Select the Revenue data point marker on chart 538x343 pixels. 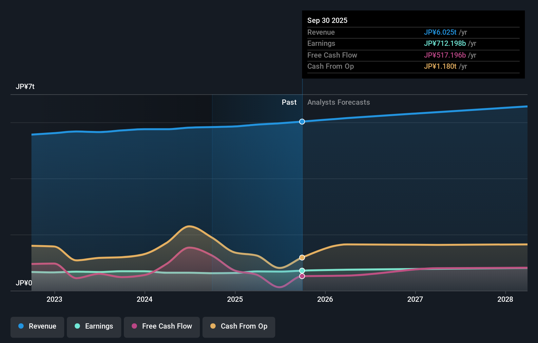(302, 121)
